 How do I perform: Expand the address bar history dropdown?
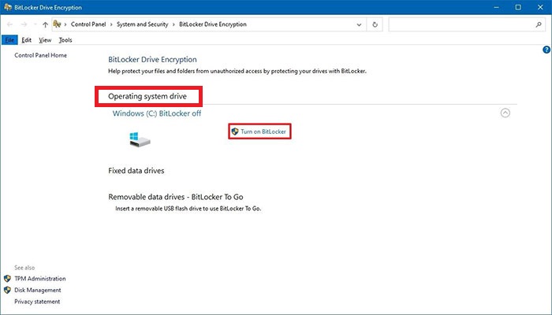click(x=359, y=24)
